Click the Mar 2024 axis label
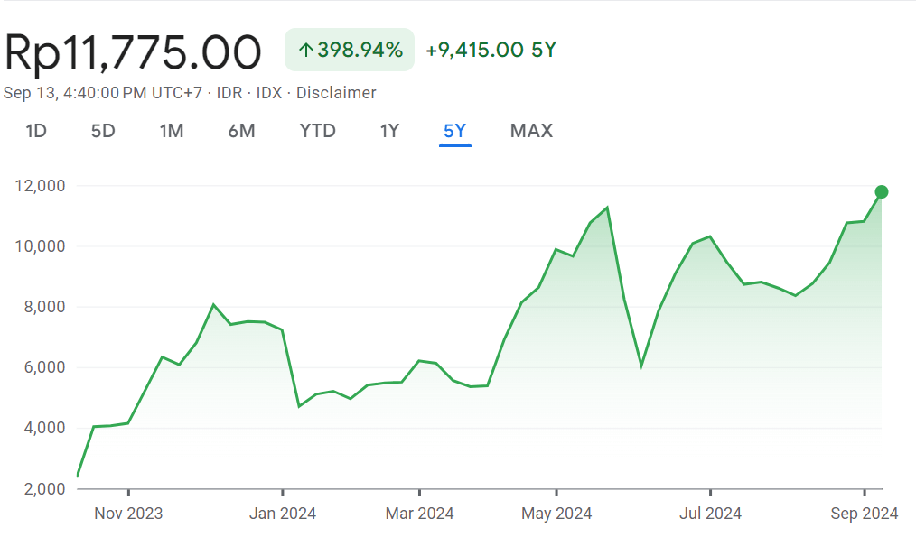Screen dimensions: 916x537 (419, 513)
